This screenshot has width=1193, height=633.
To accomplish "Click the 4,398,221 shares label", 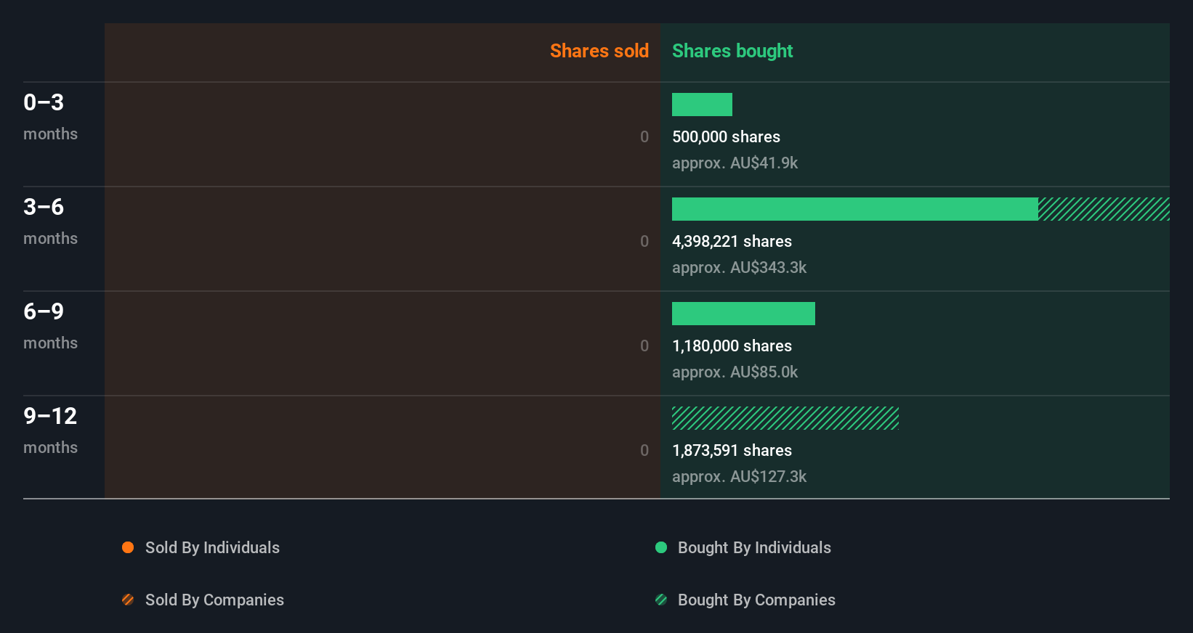I will (732, 241).
